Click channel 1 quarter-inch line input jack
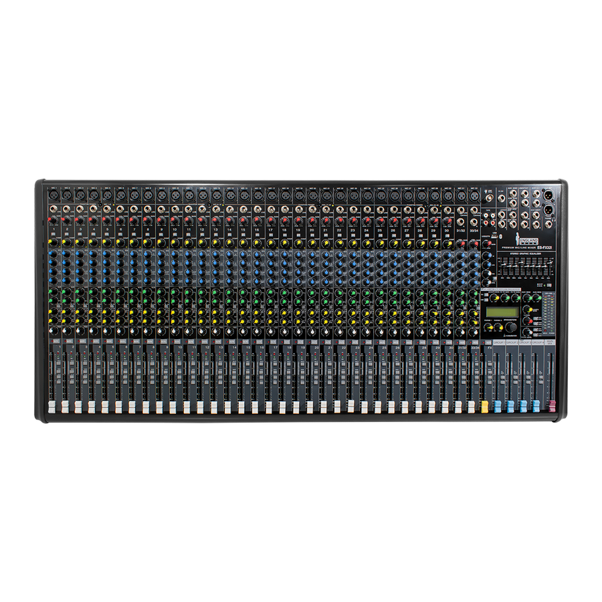This screenshot has width=602, height=602. pos(53,209)
